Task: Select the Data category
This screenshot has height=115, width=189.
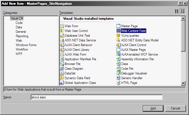Action: (19, 27)
